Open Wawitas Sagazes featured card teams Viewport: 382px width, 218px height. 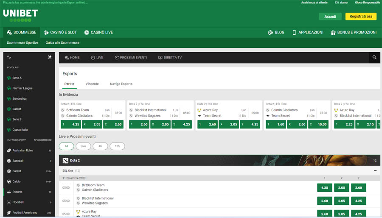tap(147, 116)
